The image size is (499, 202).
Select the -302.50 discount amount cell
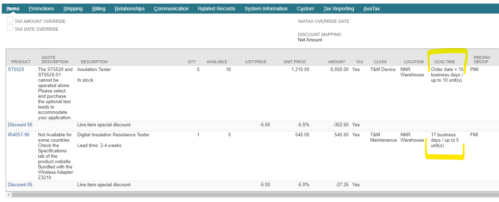coord(340,125)
